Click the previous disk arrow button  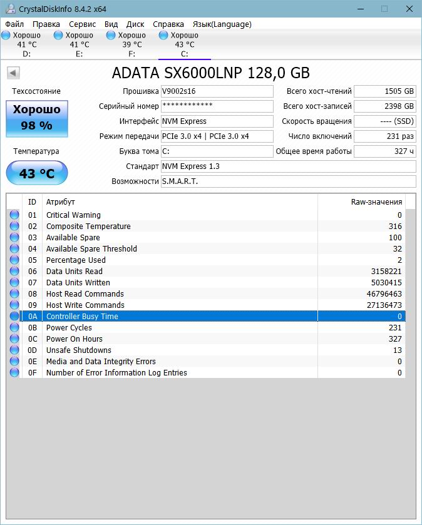click(13, 73)
